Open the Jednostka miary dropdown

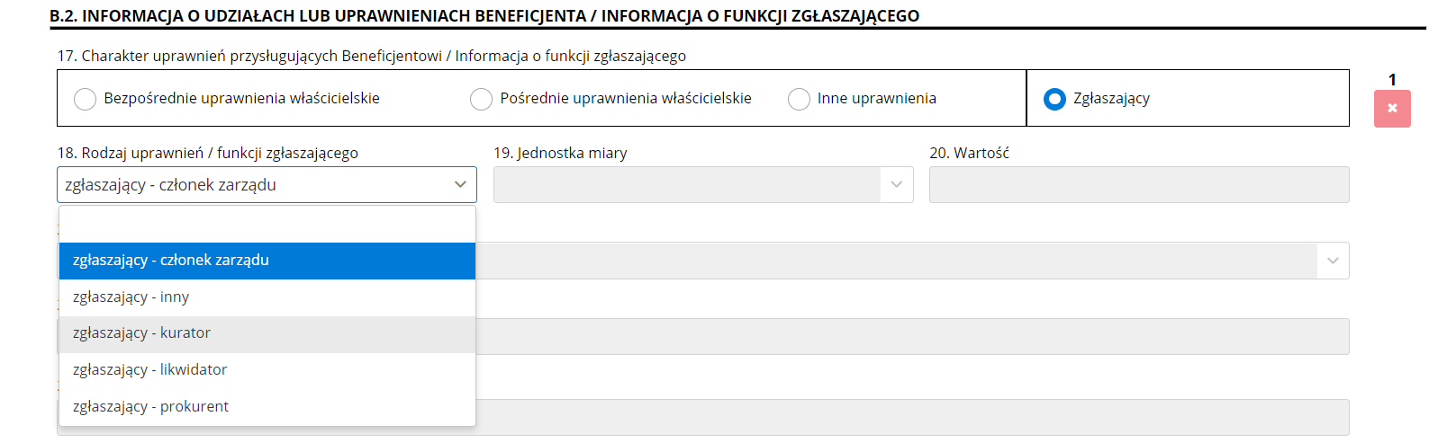point(702,185)
